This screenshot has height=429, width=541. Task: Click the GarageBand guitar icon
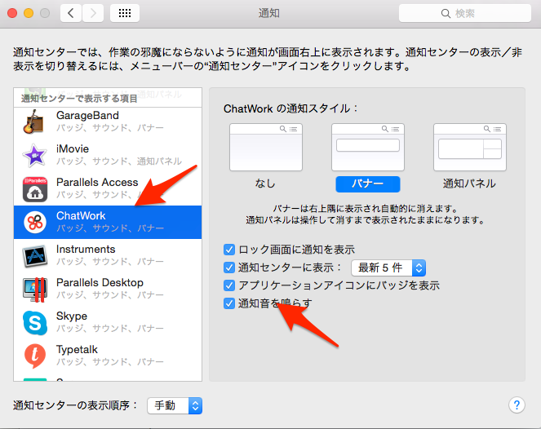tap(33, 122)
